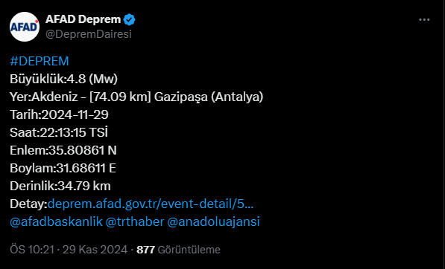Click the Büyüklük:4.8 (Mw) line
The width and height of the screenshot is (445, 269).
pyautogui.click(x=64, y=79)
